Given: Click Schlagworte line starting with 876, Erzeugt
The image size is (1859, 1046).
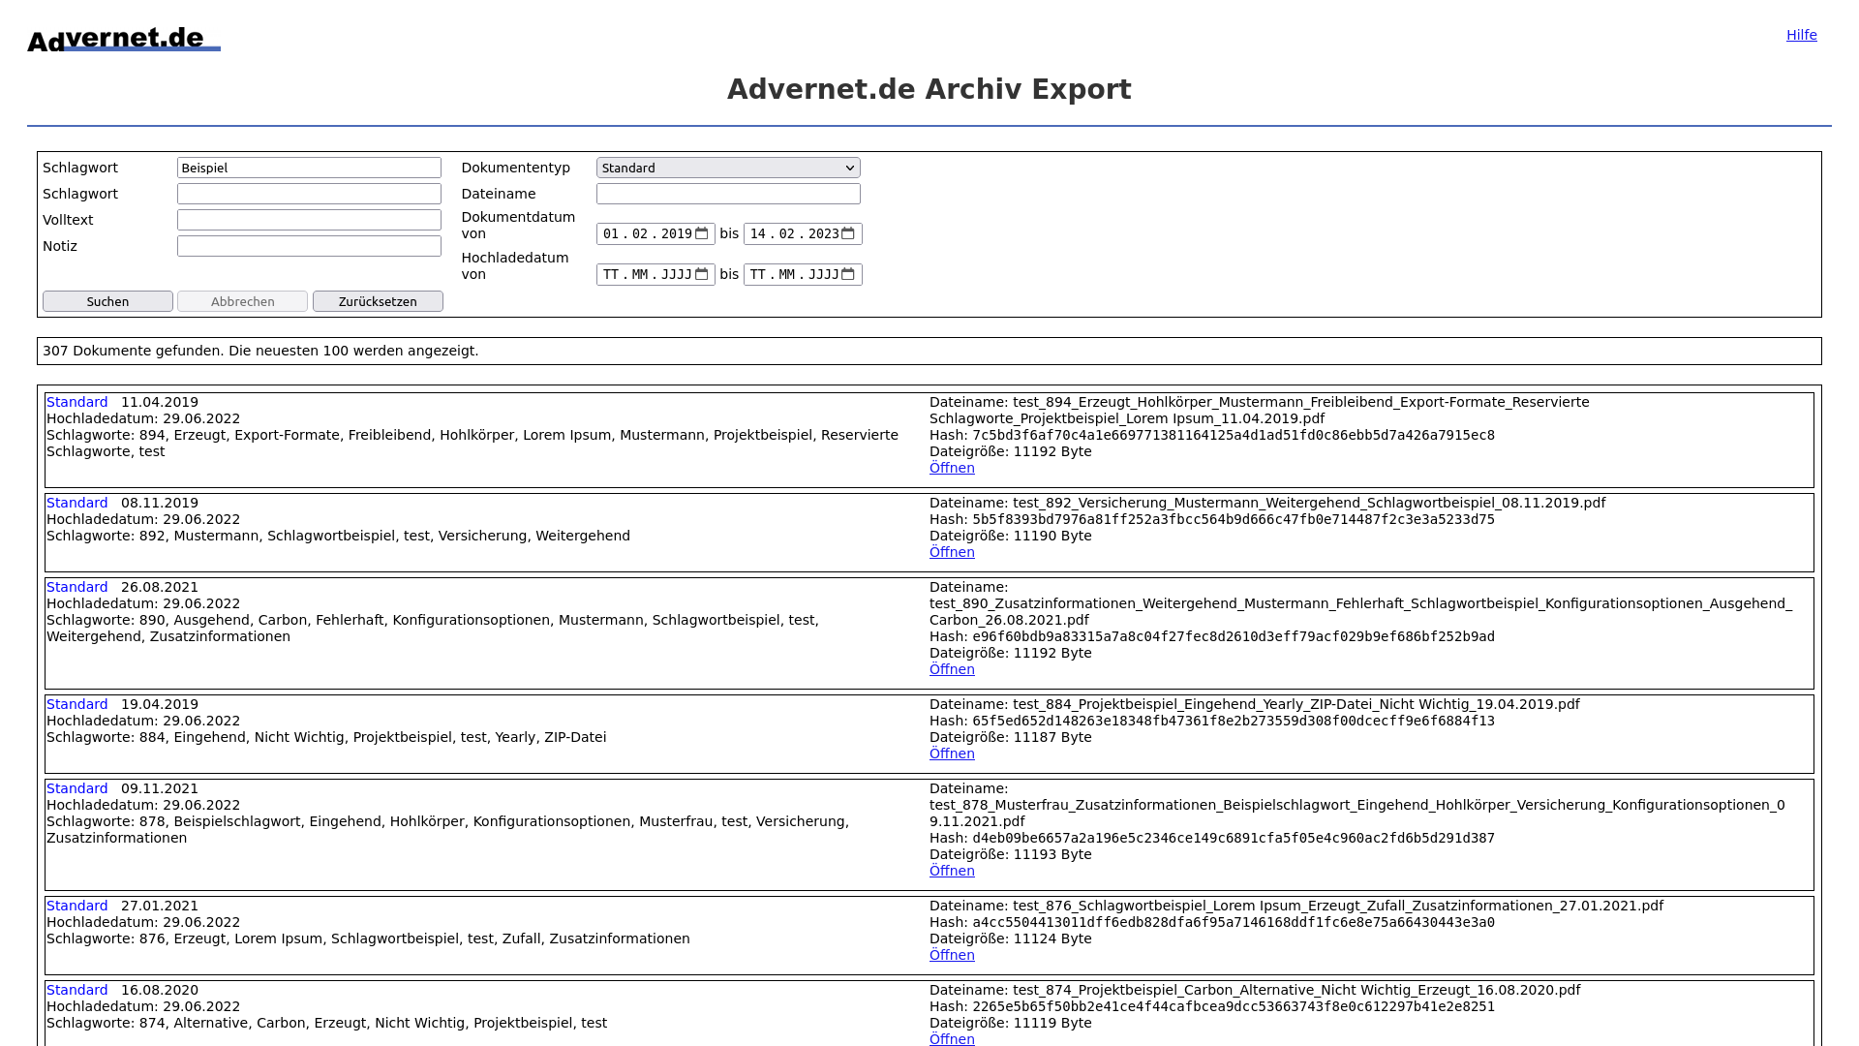Looking at the screenshot, I should tap(368, 938).
